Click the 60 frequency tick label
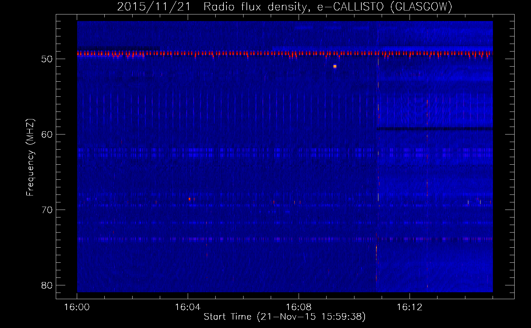Screen dimensions: 531x328 [x=47, y=134]
